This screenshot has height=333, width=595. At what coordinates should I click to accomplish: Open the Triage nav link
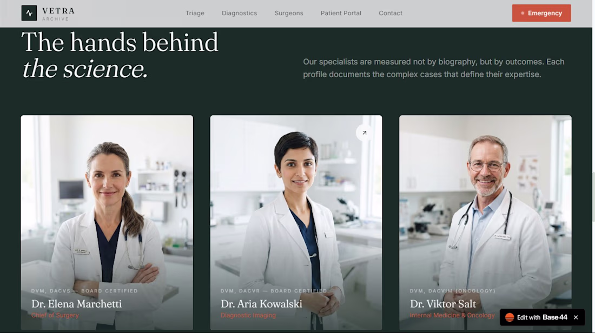point(195,14)
